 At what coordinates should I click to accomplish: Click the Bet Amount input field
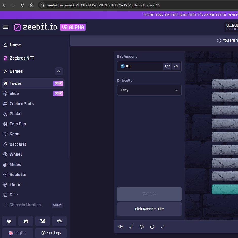[149, 66]
